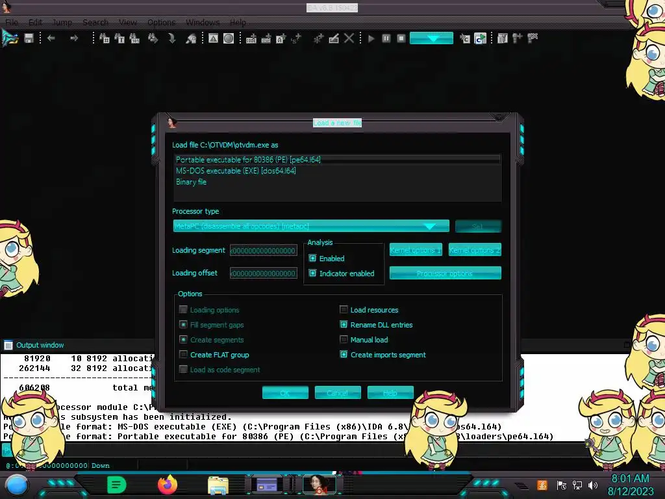Open the green notes app on taskbar
Viewport: 665px width, 499px height.
[x=117, y=485]
